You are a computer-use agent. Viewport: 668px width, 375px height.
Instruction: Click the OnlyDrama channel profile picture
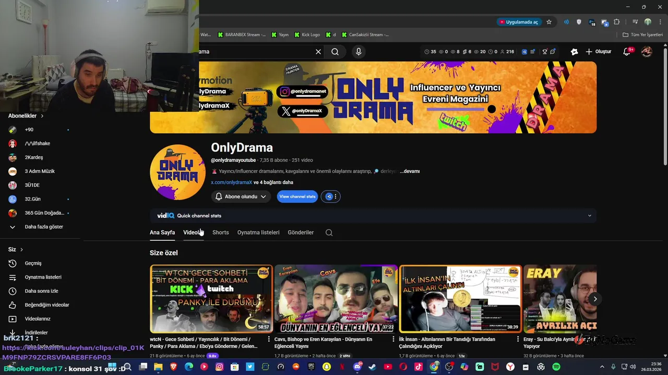click(177, 172)
